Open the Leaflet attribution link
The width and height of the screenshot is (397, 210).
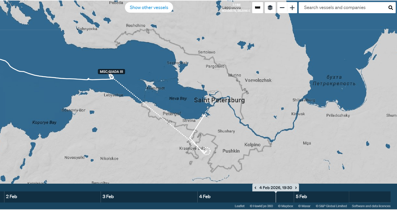[239, 206]
